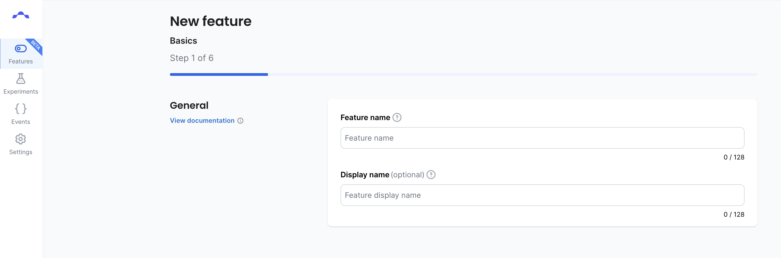This screenshot has width=781, height=258.
Task: Open the View documentation link
Action: click(202, 121)
